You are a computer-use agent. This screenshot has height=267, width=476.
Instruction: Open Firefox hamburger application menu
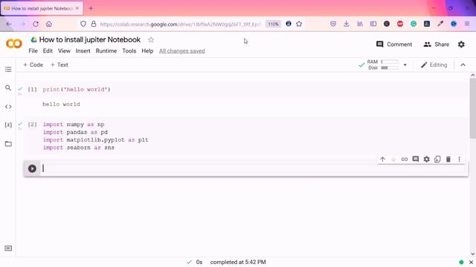pyautogui.click(x=467, y=24)
